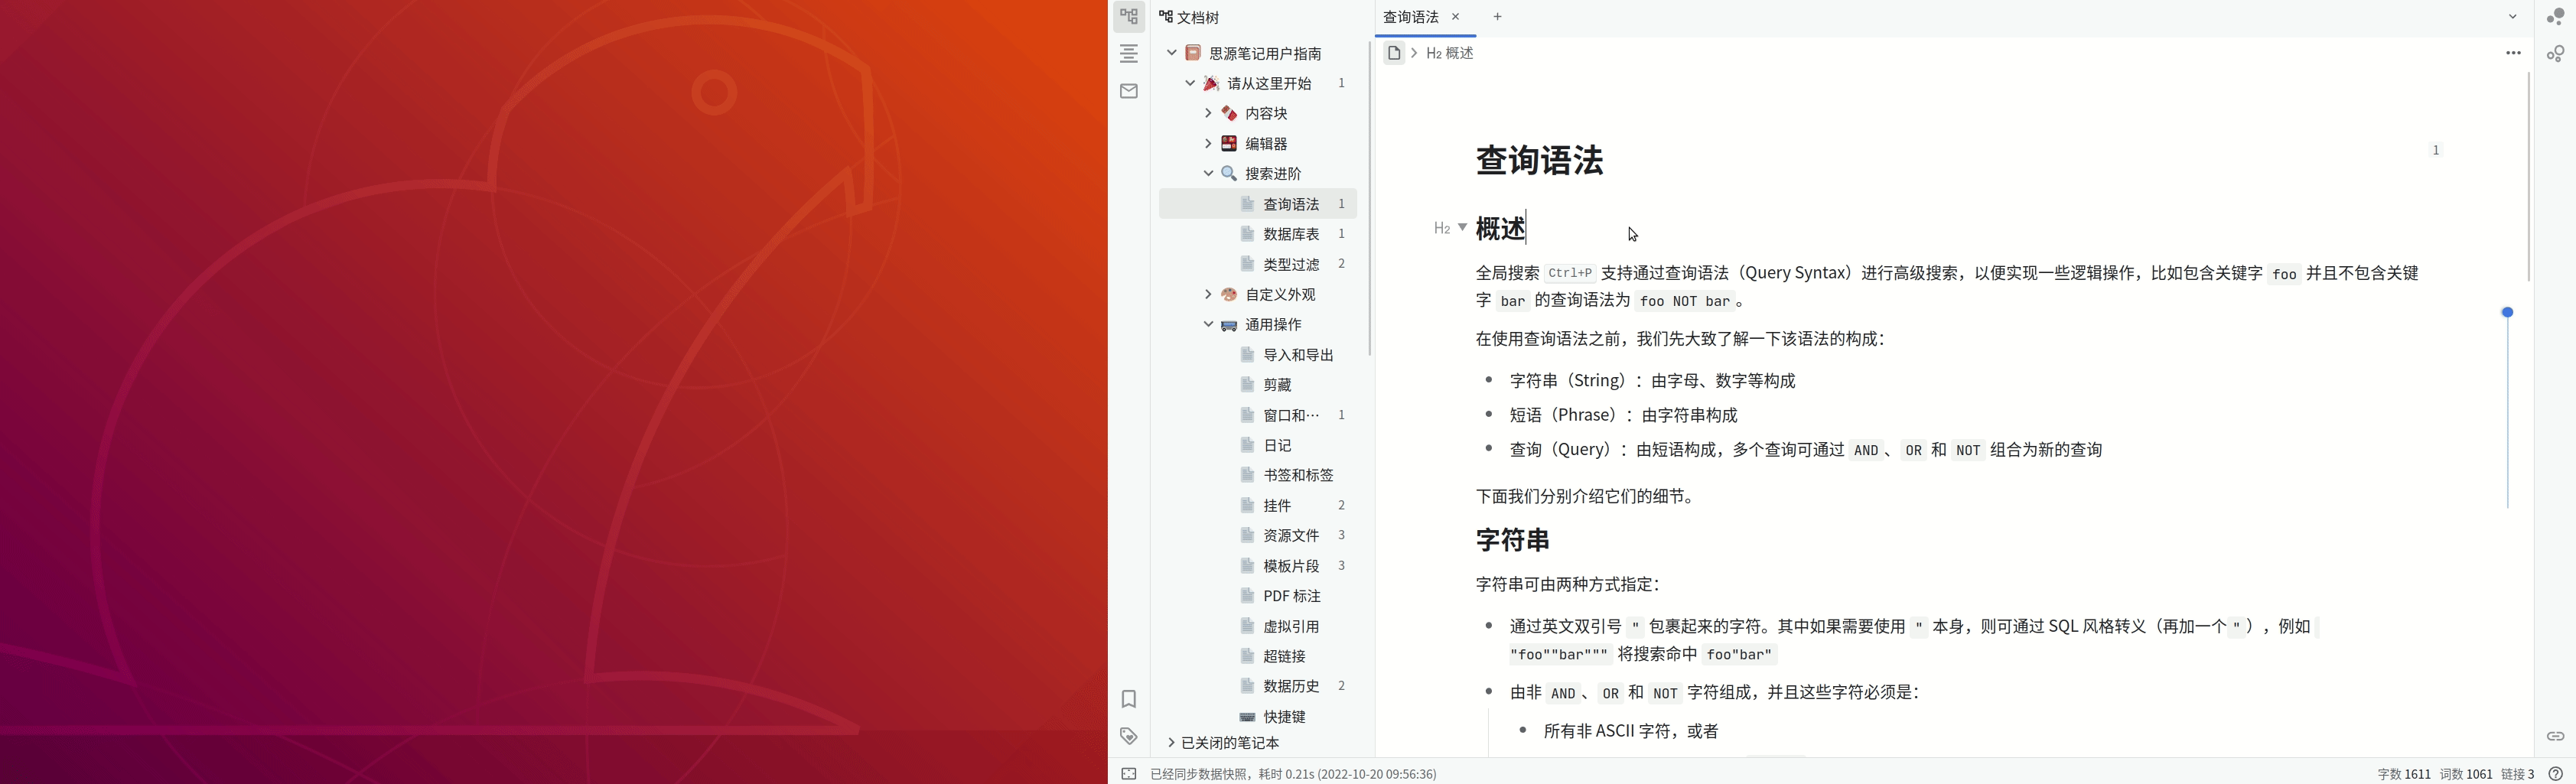Click the 链接 3 counter

click(x=2517, y=774)
